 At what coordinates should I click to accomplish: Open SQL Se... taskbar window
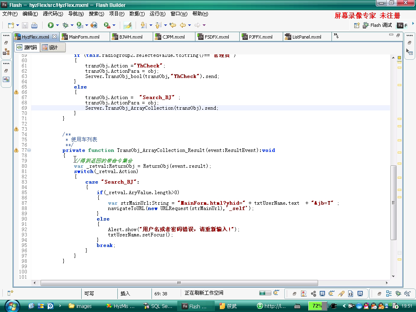click(x=158, y=306)
